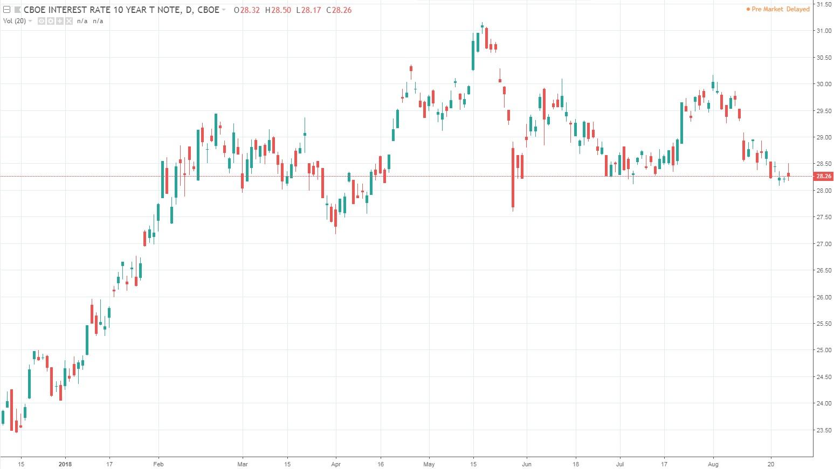Image resolution: width=834 pixels, height=469 pixels.
Task: Click the 23.50 price axis label
Action: pos(824,430)
